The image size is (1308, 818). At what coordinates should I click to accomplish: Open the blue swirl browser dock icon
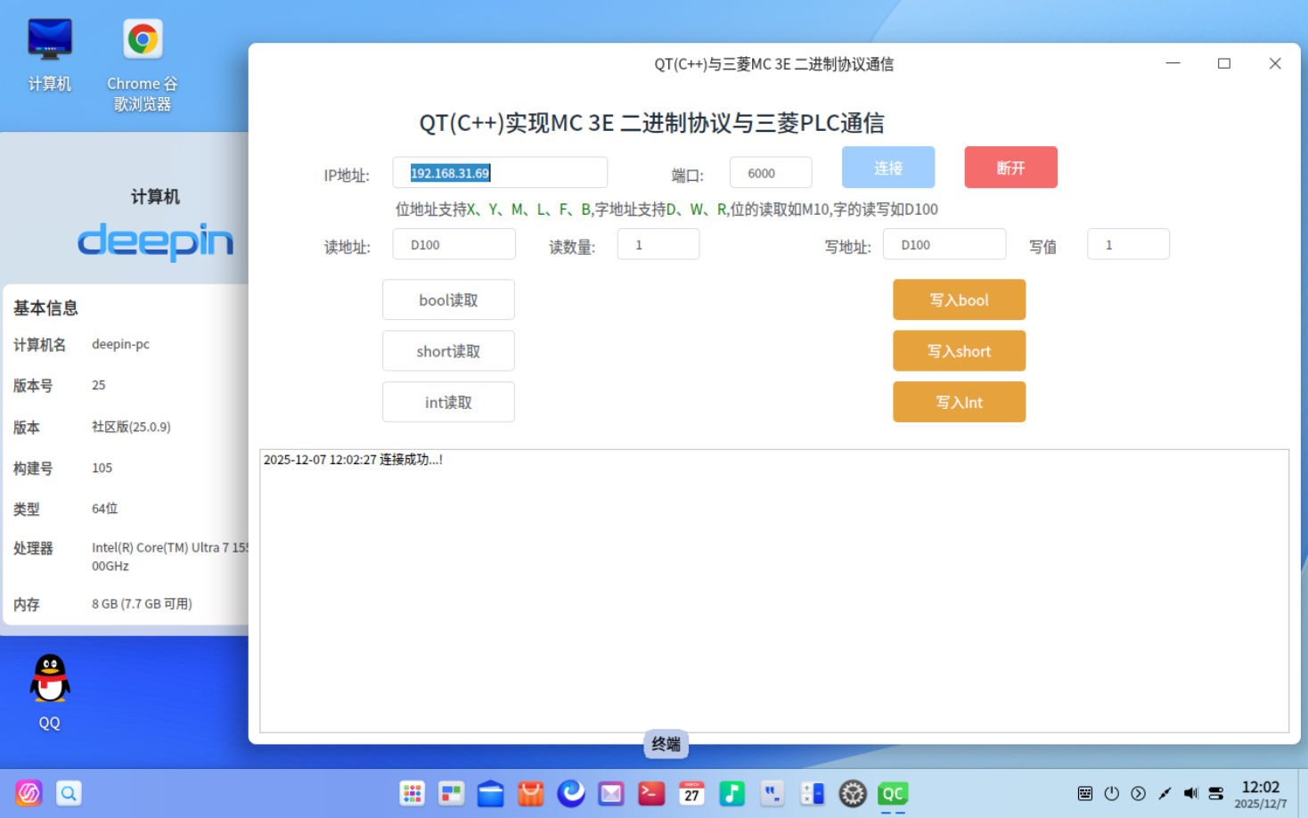[571, 793]
